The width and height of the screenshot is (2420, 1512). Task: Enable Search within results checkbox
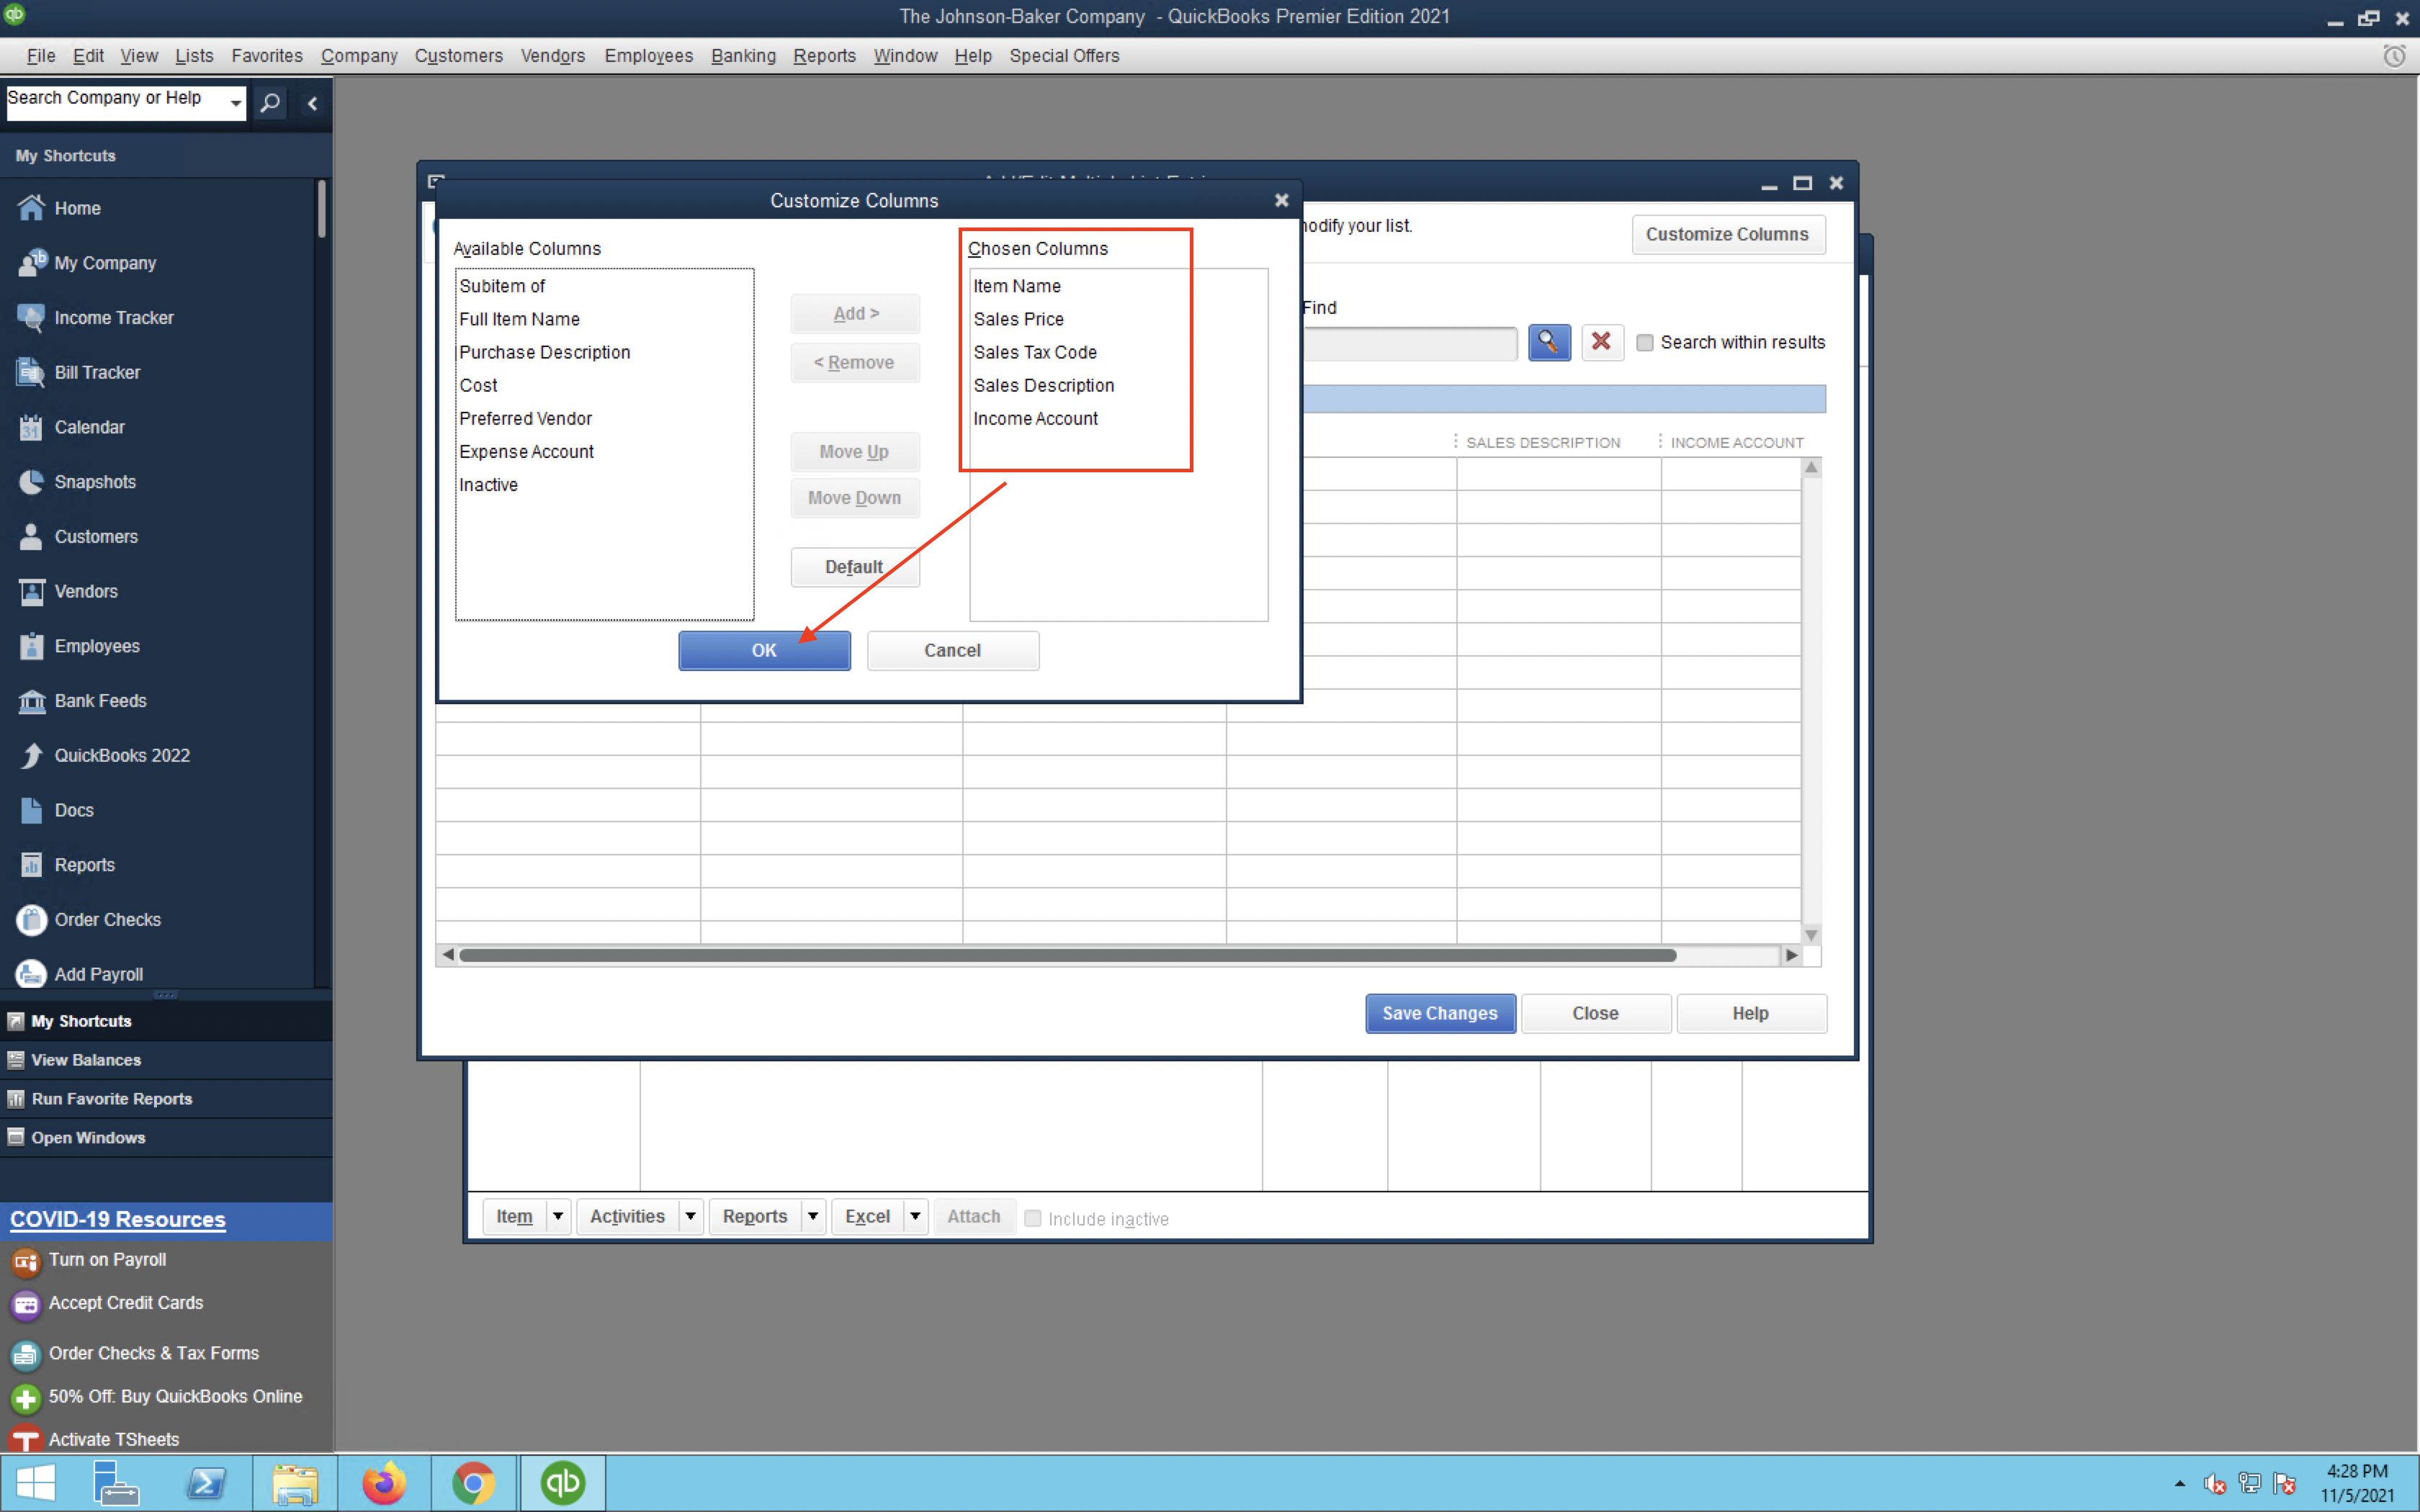click(x=1645, y=343)
